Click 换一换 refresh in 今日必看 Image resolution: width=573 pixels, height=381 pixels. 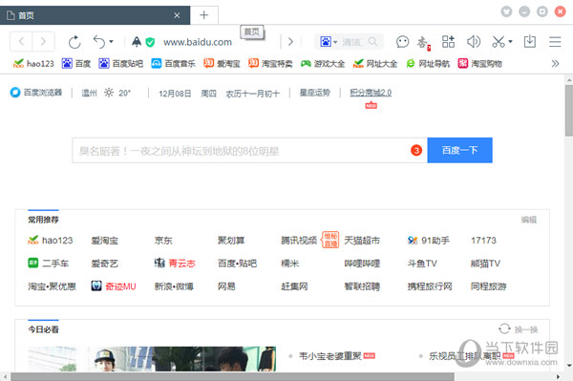tap(519, 329)
